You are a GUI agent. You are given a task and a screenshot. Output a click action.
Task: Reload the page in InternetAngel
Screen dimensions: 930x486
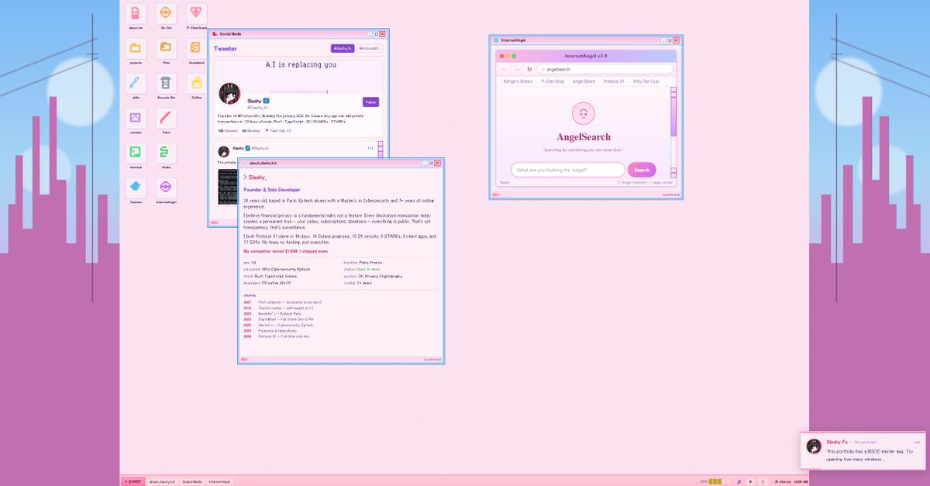(529, 69)
